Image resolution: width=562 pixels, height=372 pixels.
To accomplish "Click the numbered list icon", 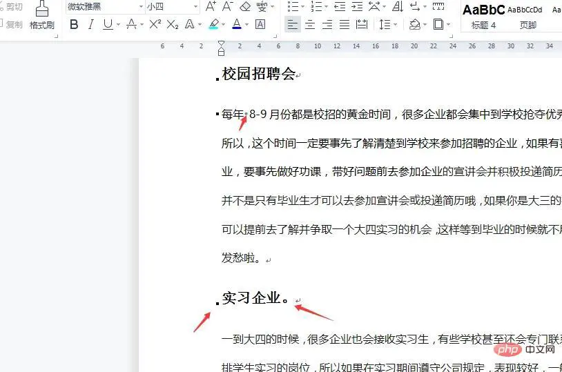I will 316,6.
